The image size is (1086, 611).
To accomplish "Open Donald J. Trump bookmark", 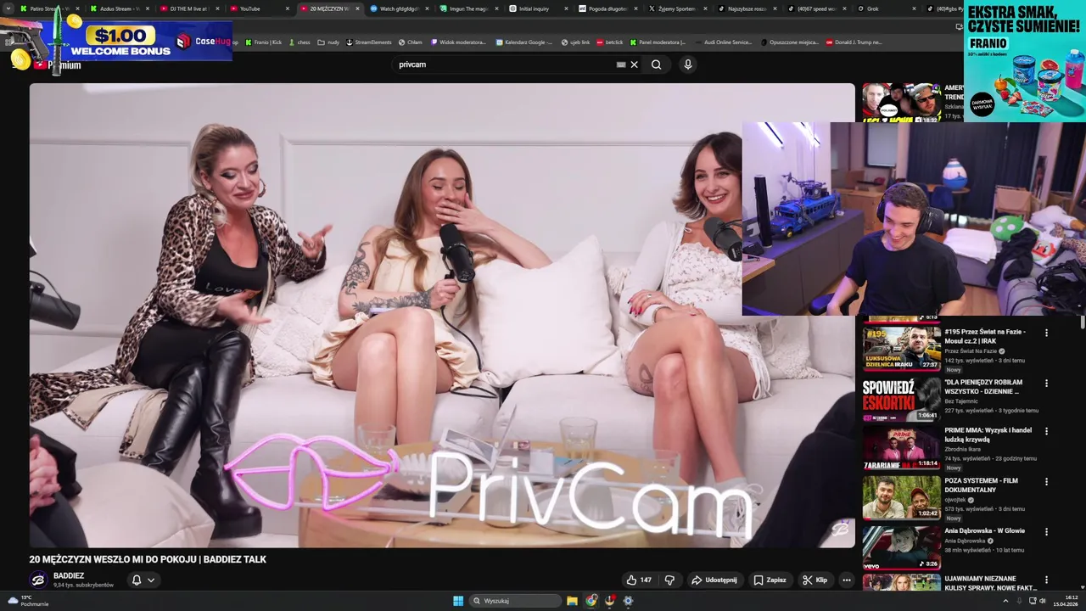I will (854, 42).
